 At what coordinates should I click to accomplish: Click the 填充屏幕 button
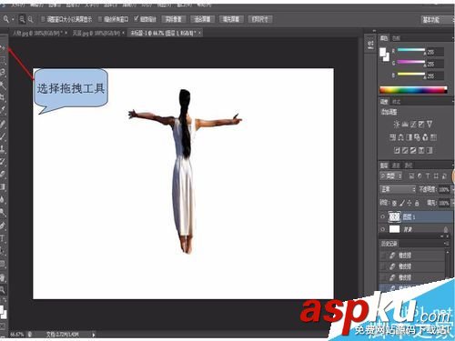click(231, 19)
